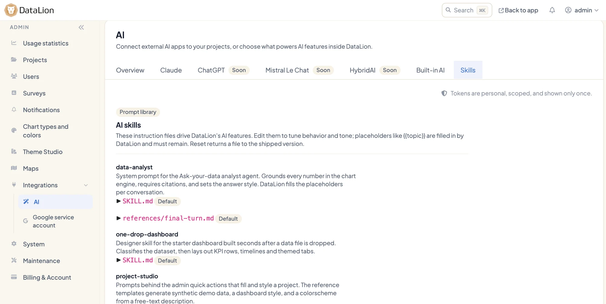Collapse the Integrations section chevron
606x304 pixels.
coord(86,185)
